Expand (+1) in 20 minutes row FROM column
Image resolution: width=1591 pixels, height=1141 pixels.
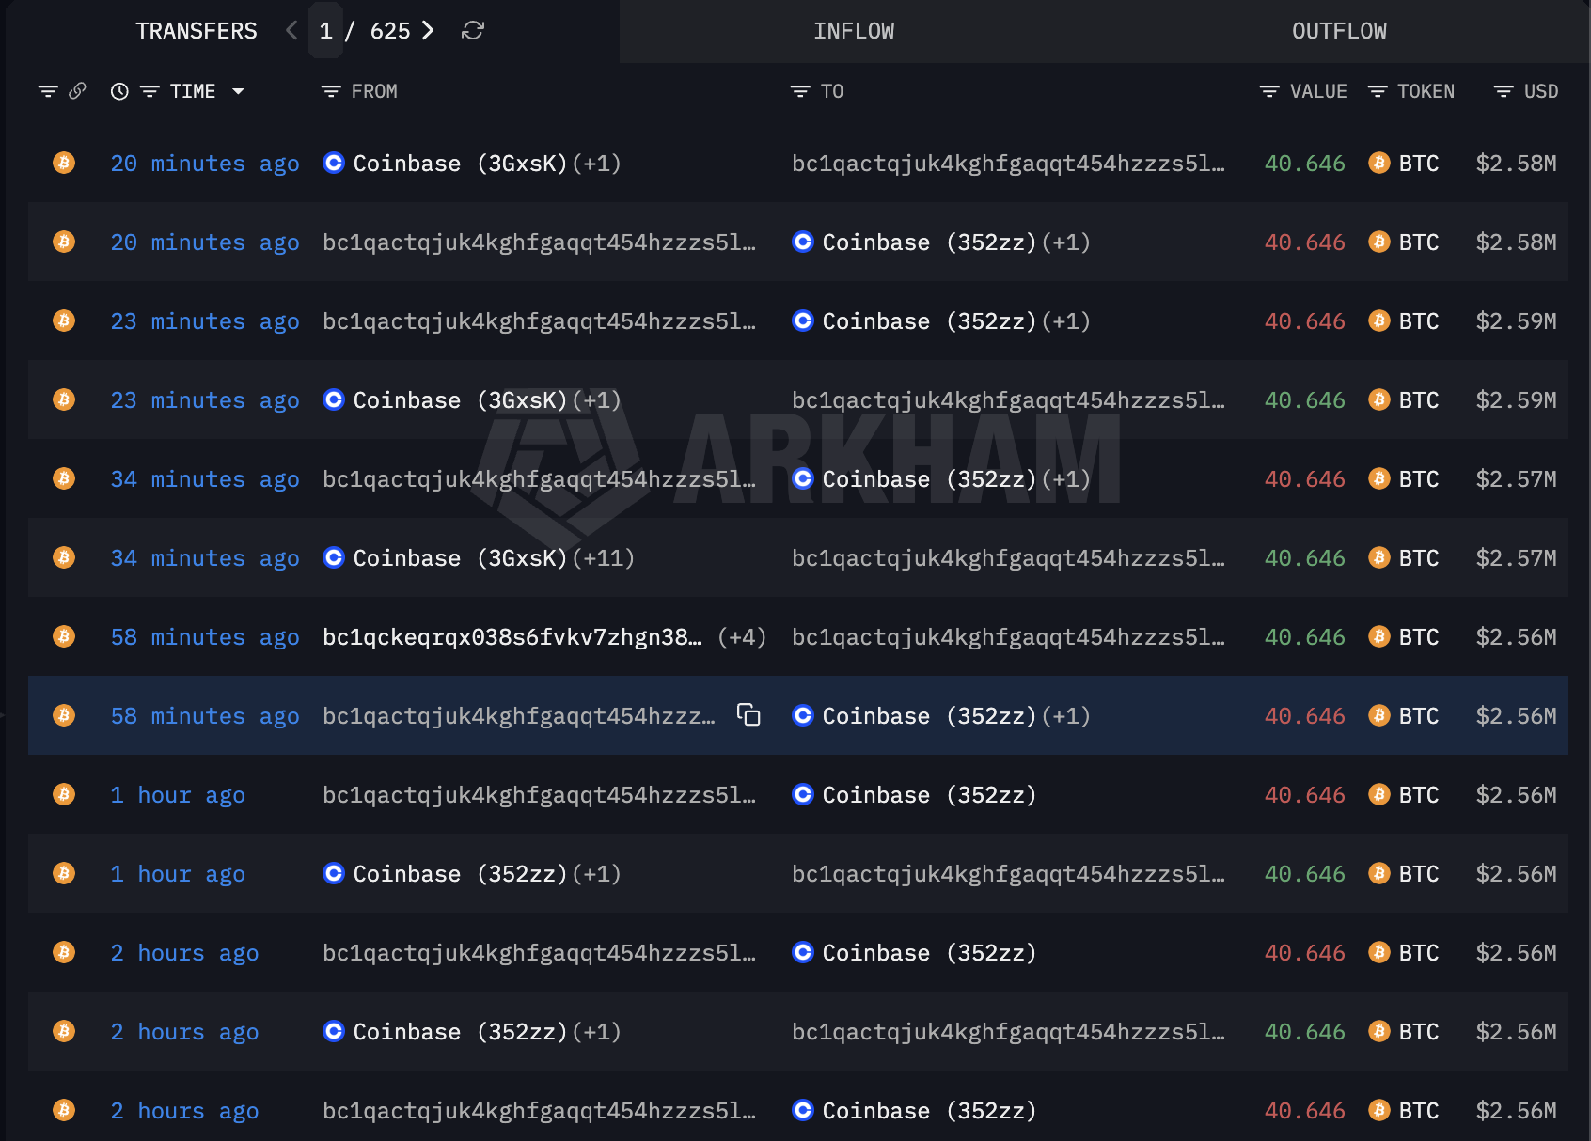pyautogui.click(x=597, y=163)
